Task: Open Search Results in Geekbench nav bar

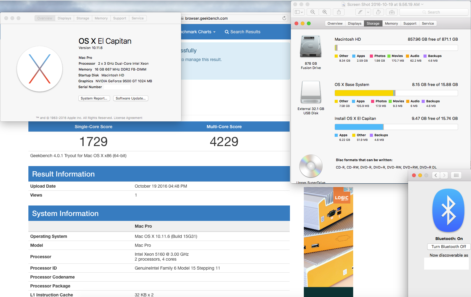Action: [242, 32]
